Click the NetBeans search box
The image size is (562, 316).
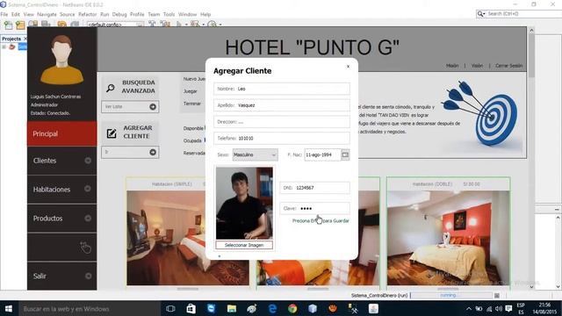(x=519, y=14)
